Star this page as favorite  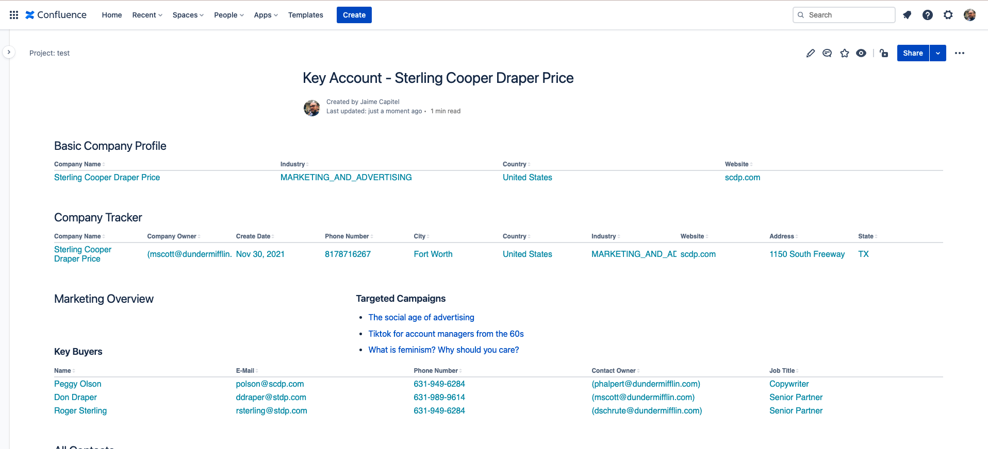click(845, 53)
